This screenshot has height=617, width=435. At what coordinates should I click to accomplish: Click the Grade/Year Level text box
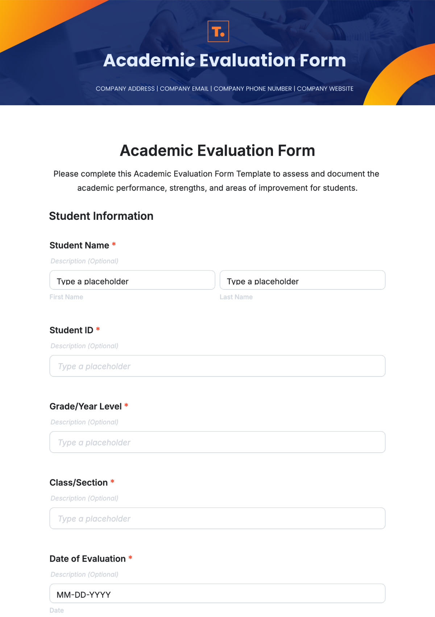[x=217, y=442]
